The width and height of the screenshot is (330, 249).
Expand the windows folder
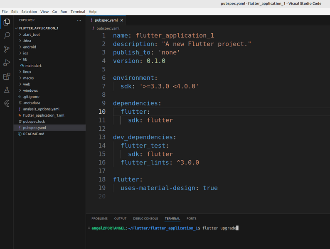[20, 90]
